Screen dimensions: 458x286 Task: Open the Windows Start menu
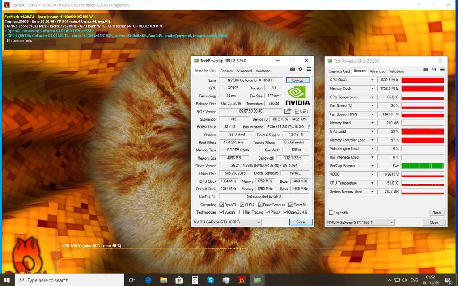(7, 280)
